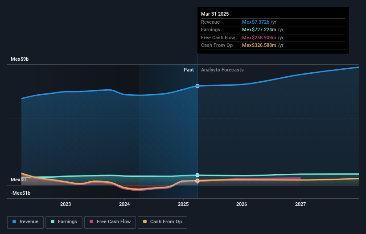Click the 2024 x-axis label
This screenshot has height=234, width=366.
(x=124, y=205)
